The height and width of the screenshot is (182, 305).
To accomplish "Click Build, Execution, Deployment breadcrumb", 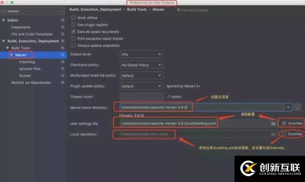I will (95, 10).
